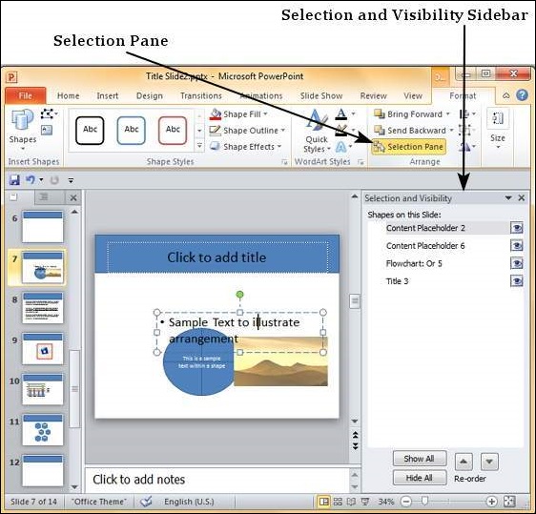Switch to Slide Sorter view
This screenshot has width=536, height=514.
pos(338,502)
